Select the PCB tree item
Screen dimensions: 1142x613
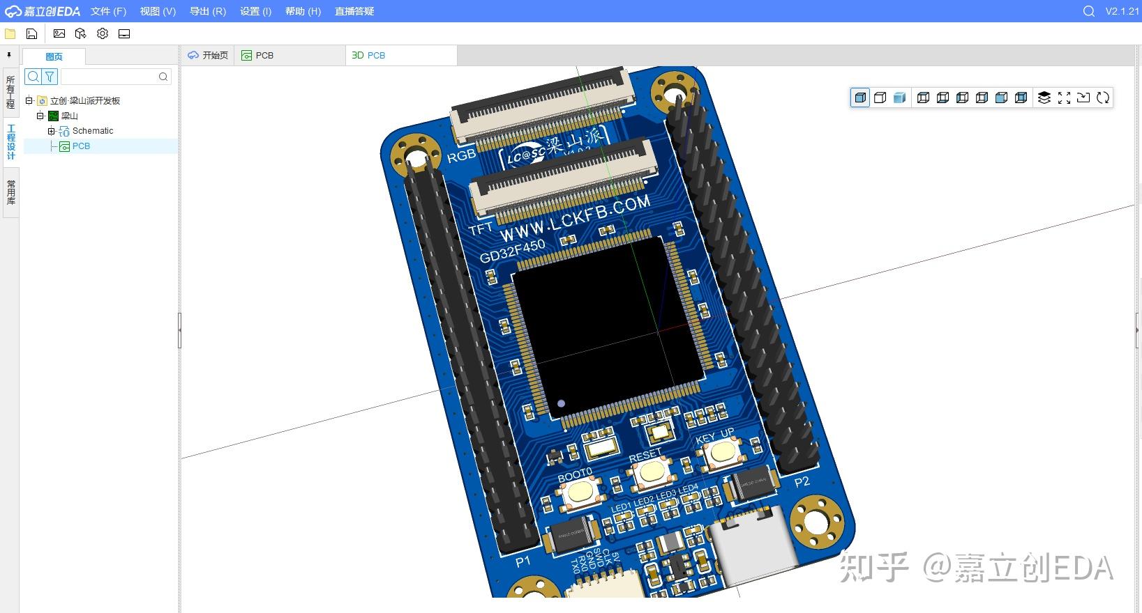(x=81, y=146)
